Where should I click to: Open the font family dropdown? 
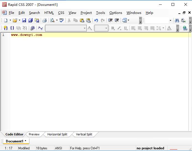point(66,28)
